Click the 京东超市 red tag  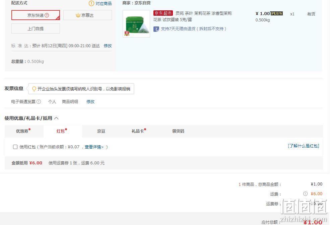click(x=163, y=13)
